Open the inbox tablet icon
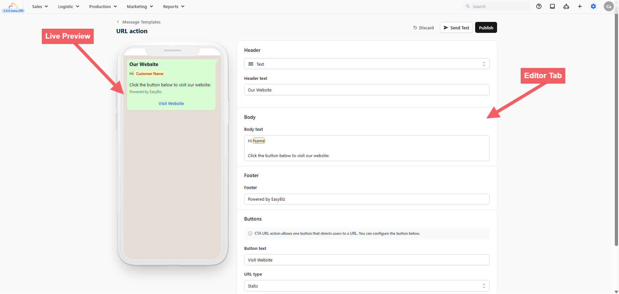The image size is (619, 294). click(x=552, y=6)
